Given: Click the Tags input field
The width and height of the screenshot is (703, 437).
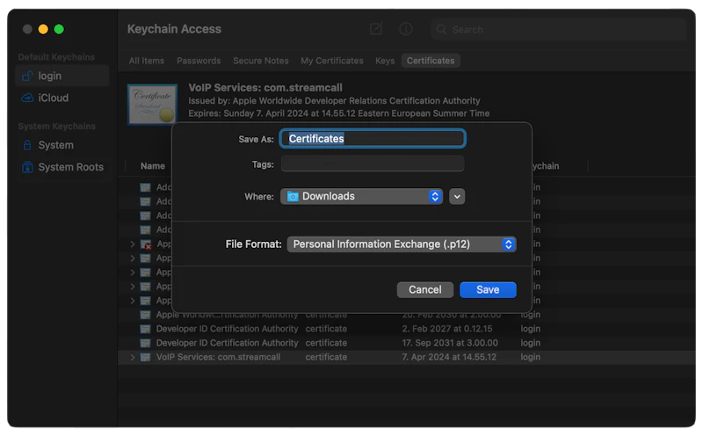Looking at the screenshot, I should [x=372, y=164].
